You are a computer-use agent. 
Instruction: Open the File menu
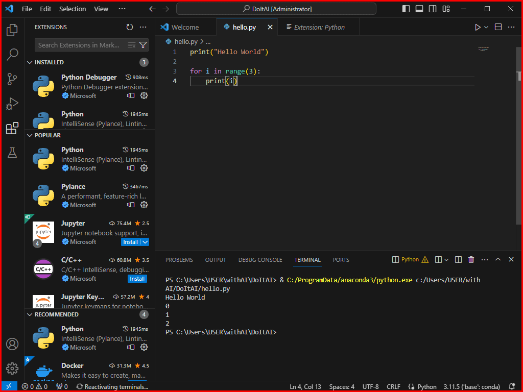click(27, 9)
